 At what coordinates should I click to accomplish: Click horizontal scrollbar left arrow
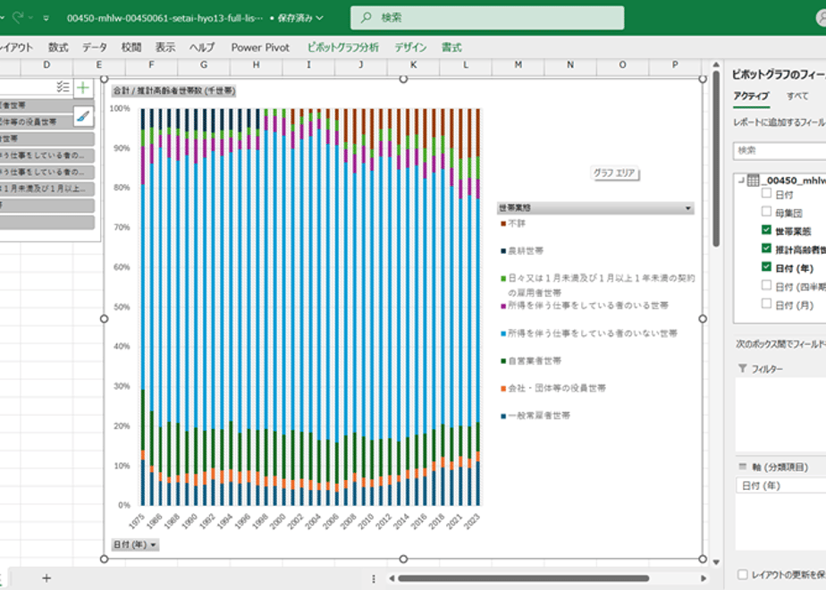pyautogui.click(x=392, y=578)
